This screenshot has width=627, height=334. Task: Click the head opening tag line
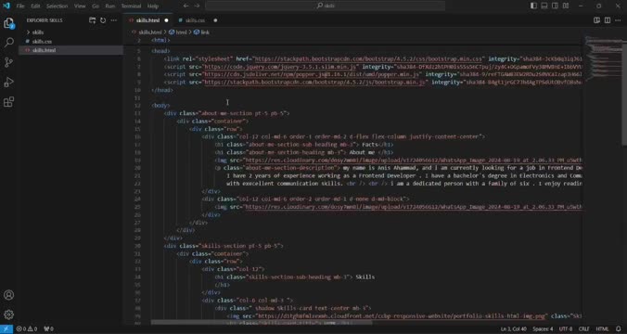coord(160,51)
